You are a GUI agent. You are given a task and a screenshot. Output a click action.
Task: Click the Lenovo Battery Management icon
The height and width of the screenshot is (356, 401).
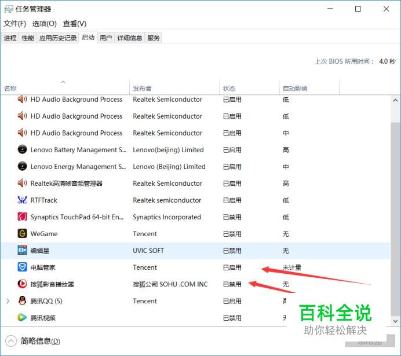click(22, 149)
